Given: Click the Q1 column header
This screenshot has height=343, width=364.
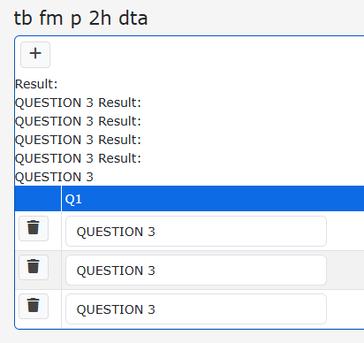Looking at the screenshot, I should click(x=213, y=199).
